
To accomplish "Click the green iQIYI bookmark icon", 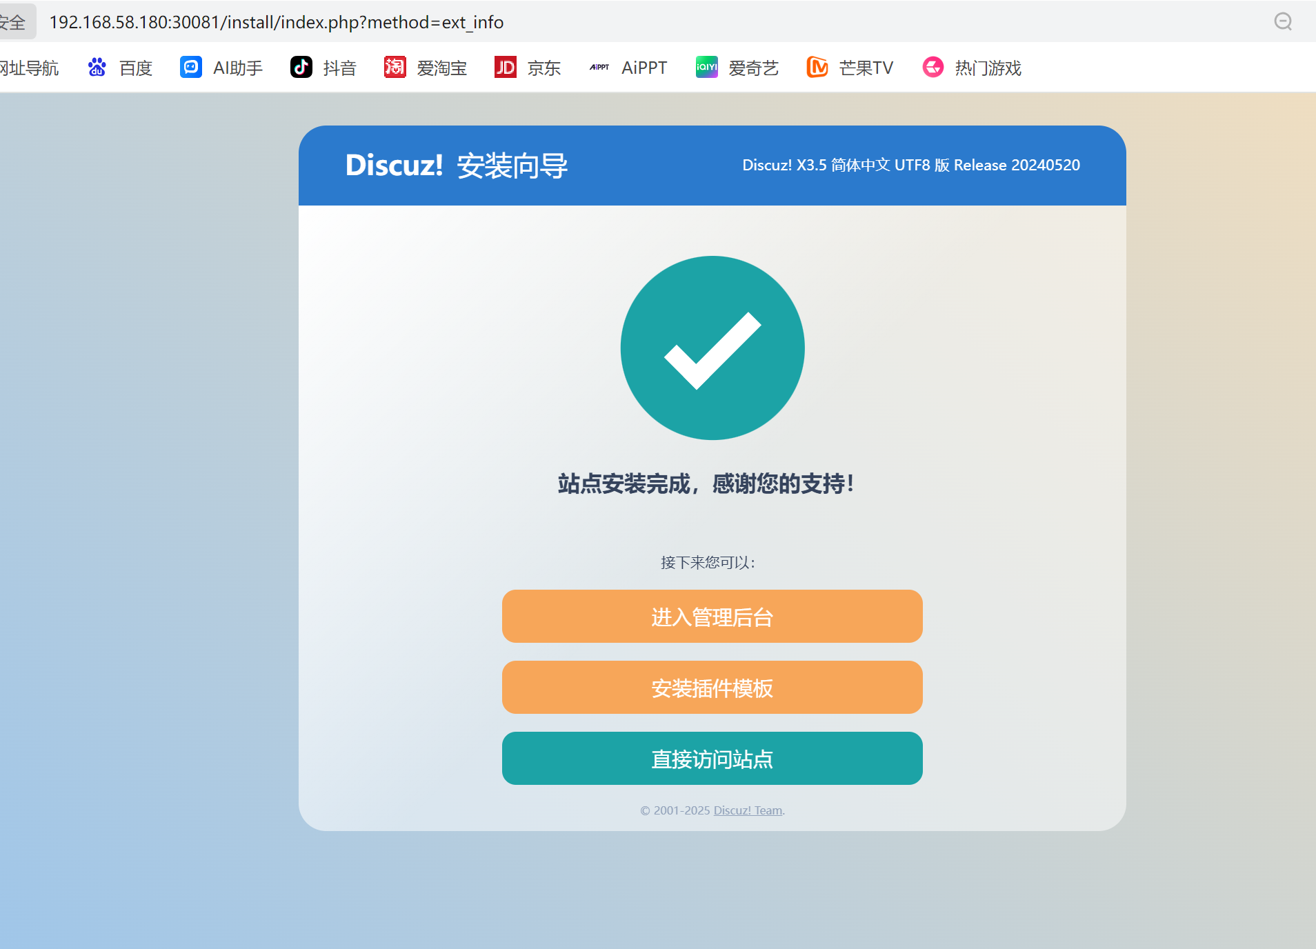I will click(x=707, y=67).
